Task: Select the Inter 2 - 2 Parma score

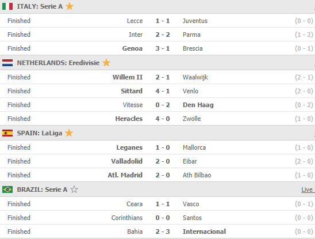Action: pyautogui.click(x=163, y=35)
